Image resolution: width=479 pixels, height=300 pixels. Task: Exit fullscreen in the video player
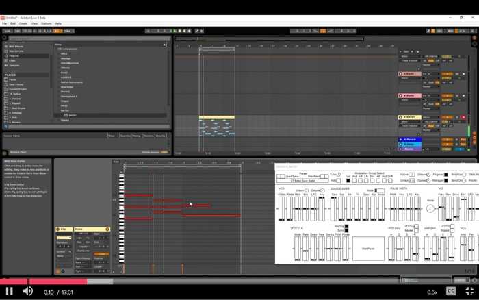point(469,291)
